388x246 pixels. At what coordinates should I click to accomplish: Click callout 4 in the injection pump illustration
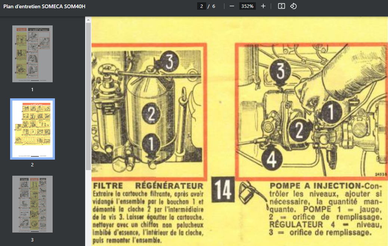coord(272,160)
